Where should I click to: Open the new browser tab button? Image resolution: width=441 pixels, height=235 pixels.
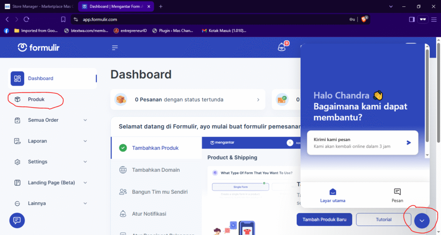click(161, 6)
